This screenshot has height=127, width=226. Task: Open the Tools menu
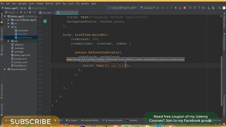click(x=71, y=4)
